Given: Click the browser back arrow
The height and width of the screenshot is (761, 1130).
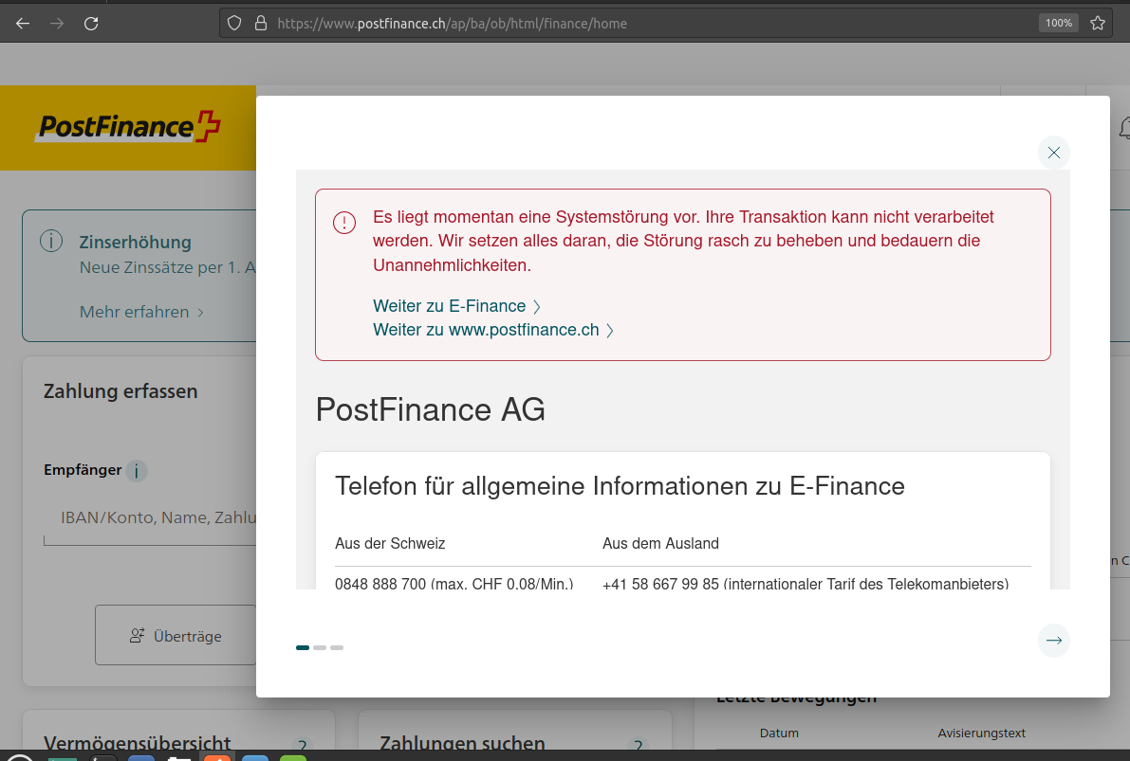Looking at the screenshot, I should pos(23,23).
